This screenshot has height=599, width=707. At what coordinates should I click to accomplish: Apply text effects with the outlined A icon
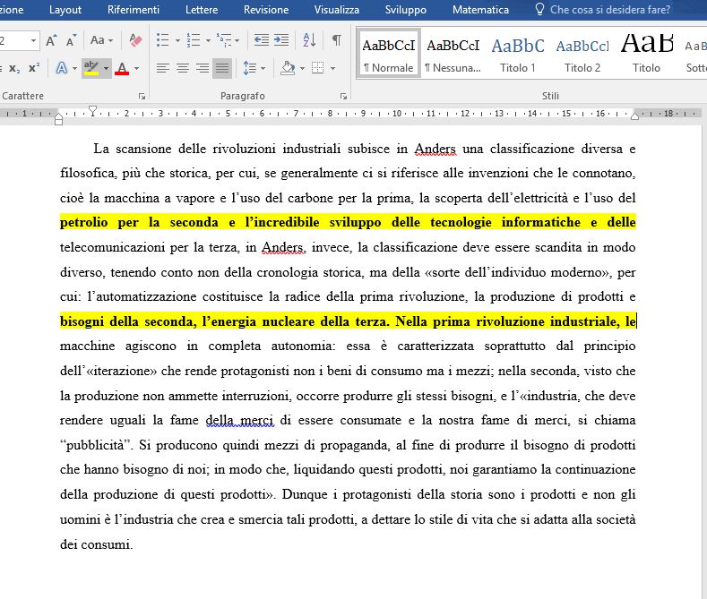[62, 68]
